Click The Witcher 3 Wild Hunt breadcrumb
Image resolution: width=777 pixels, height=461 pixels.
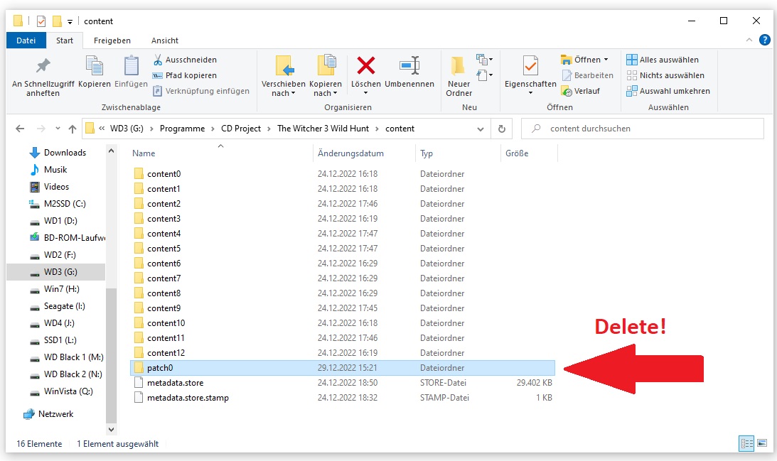(x=323, y=129)
